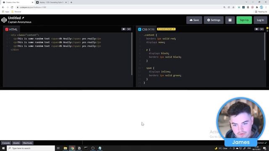Click the 'display: block;' CSS line

point(159,53)
